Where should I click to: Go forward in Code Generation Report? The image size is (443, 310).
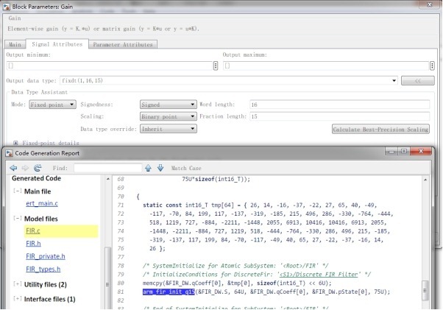pyautogui.click(x=25, y=168)
